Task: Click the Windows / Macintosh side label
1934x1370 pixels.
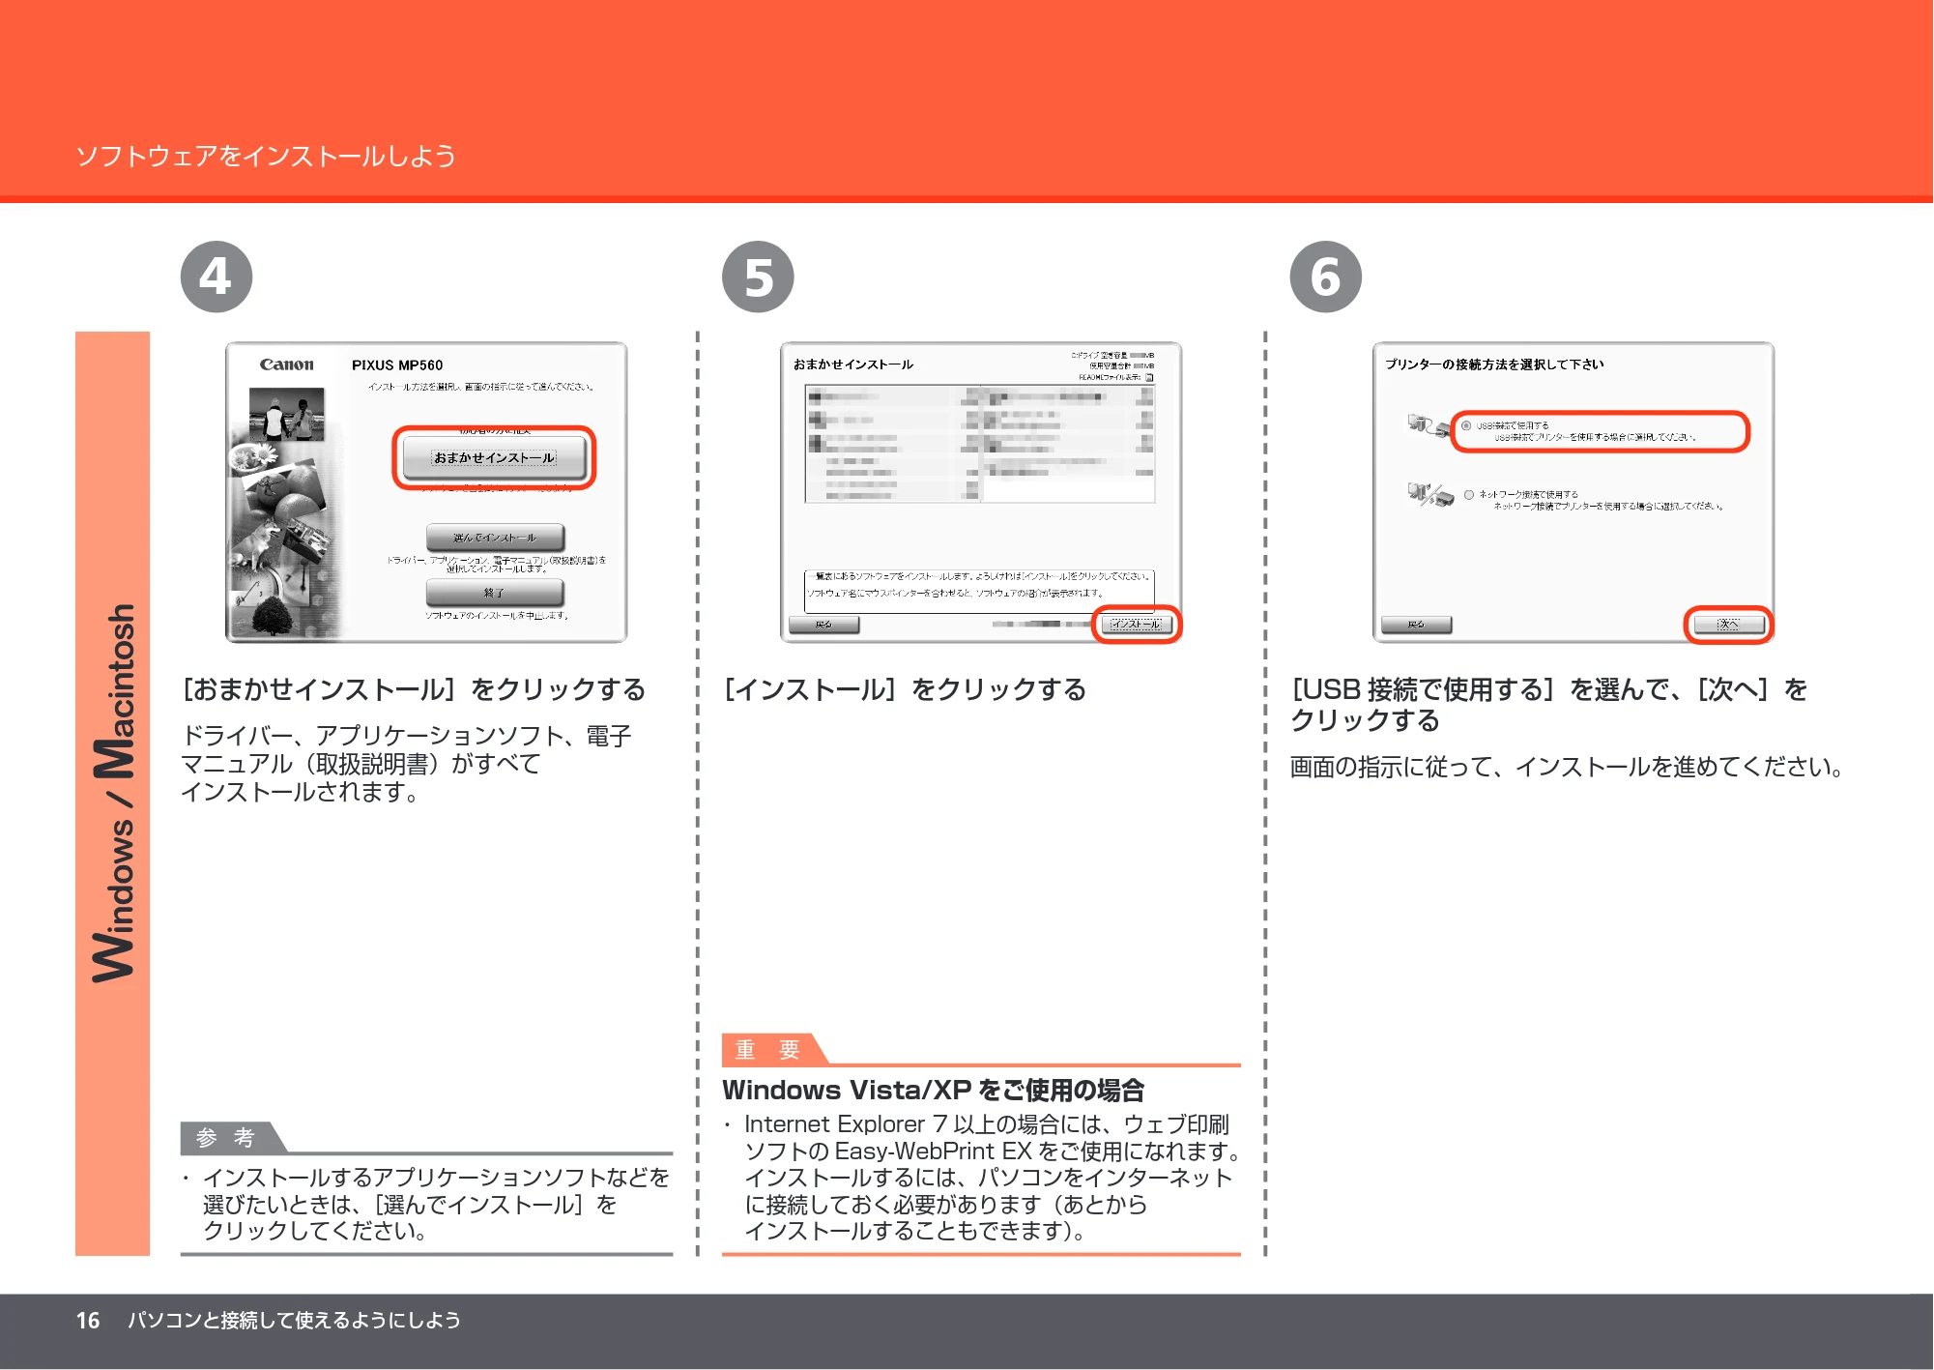Action: 114,793
